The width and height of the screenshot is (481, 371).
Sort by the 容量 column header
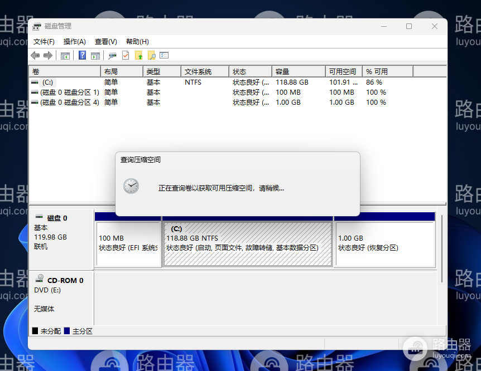pos(299,72)
